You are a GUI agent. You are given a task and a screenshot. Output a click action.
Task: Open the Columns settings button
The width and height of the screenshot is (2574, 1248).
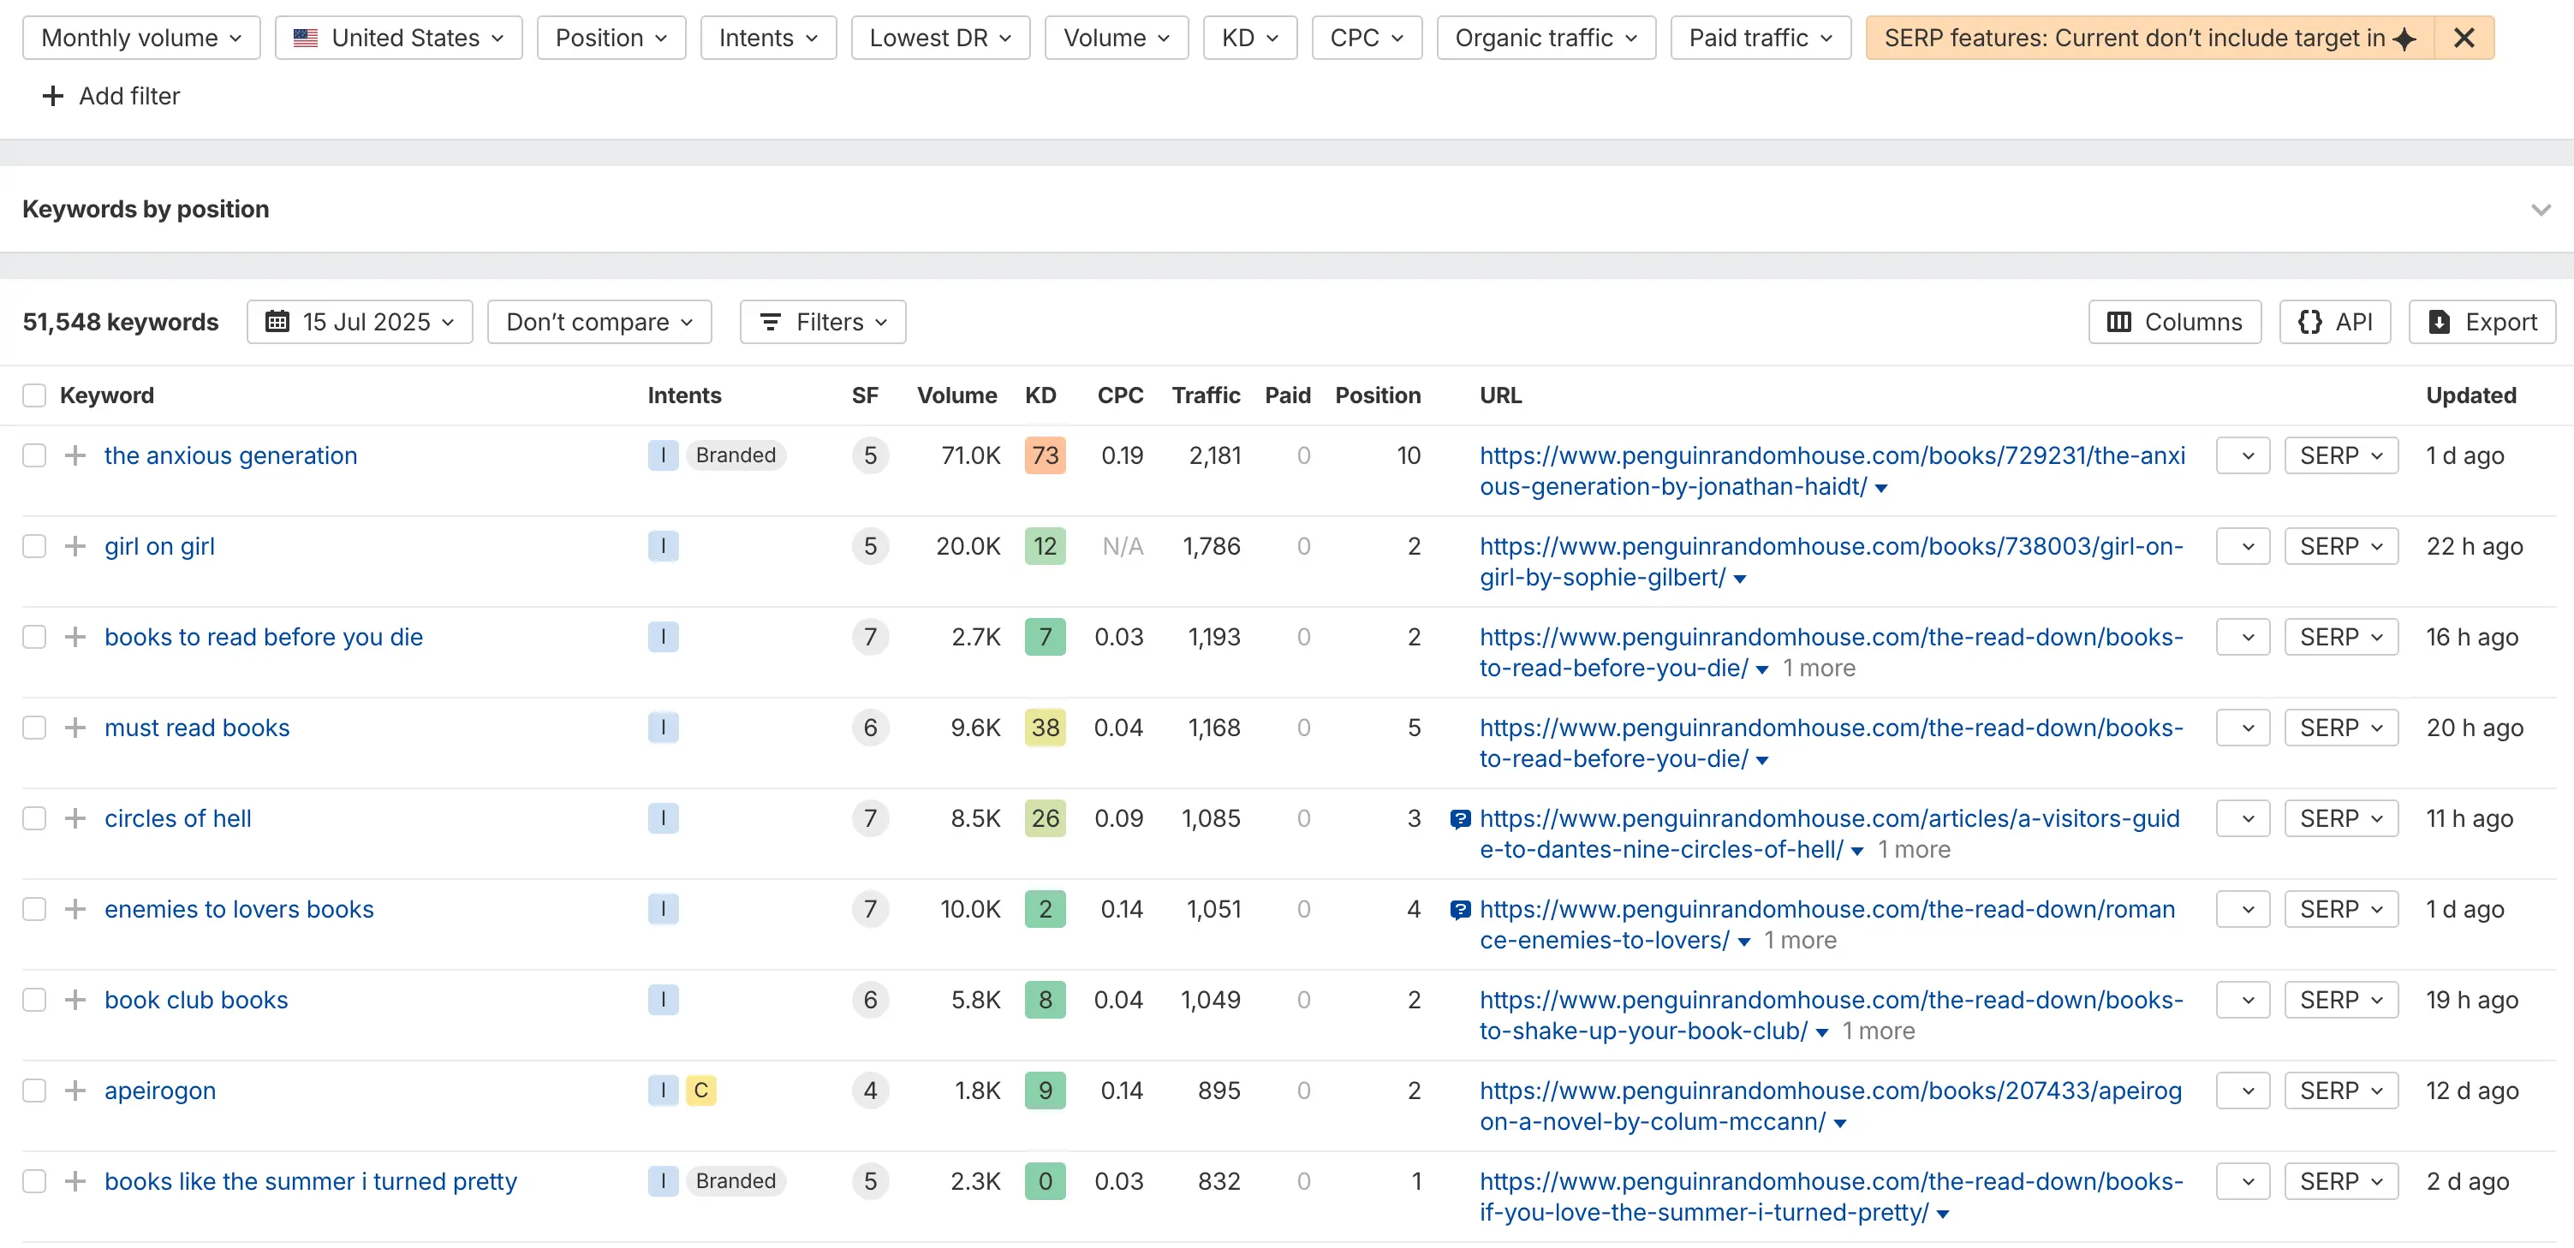(x=2174, y=322)
